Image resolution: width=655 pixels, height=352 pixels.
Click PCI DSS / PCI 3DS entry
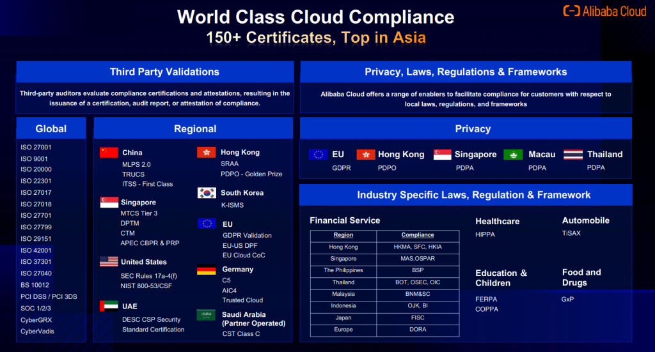point(49,296)
